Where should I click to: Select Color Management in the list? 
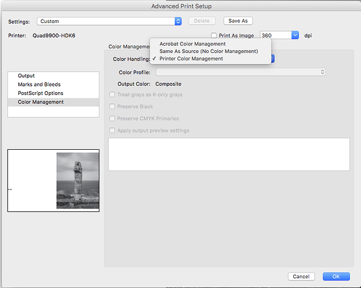pyautogui.click(x=41, y=102)
